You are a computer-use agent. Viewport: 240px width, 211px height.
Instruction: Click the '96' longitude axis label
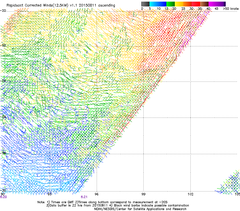click(96, 194)
